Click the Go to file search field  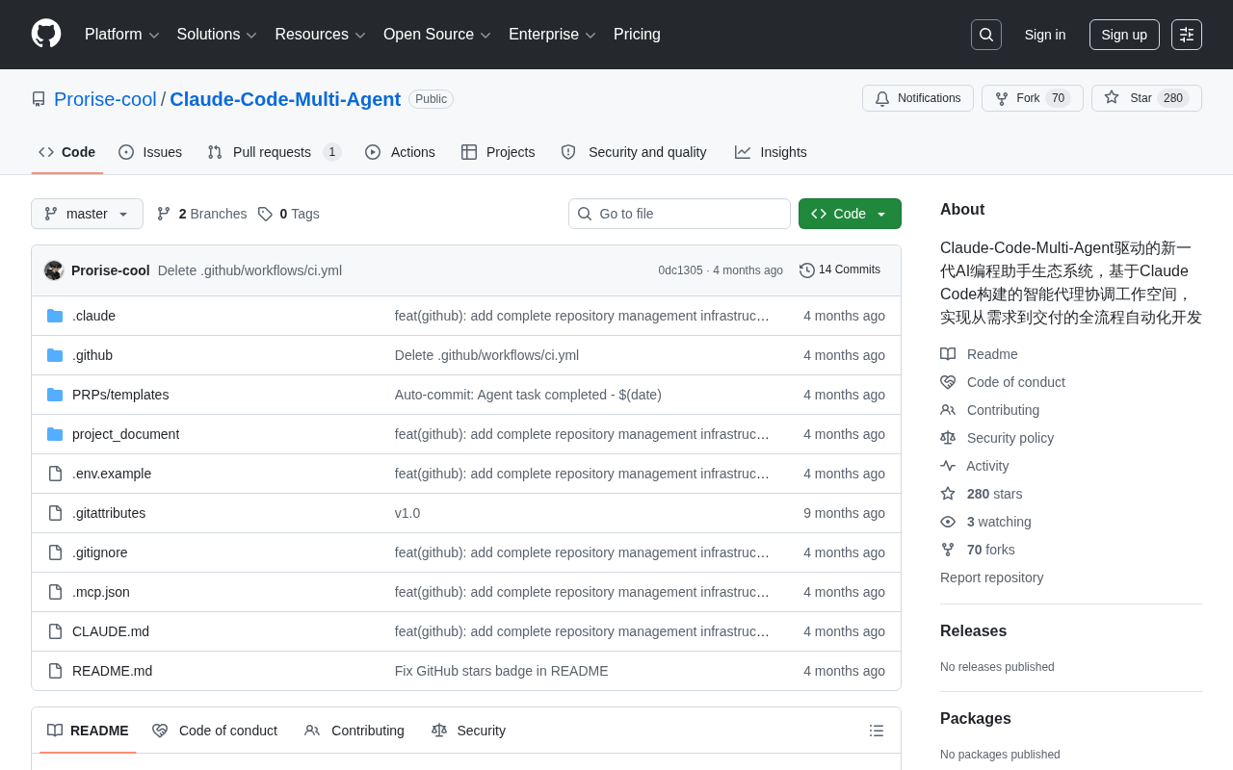(679, 214)
